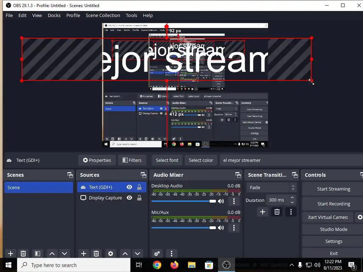Select Text (GDI+) source row

112,187
